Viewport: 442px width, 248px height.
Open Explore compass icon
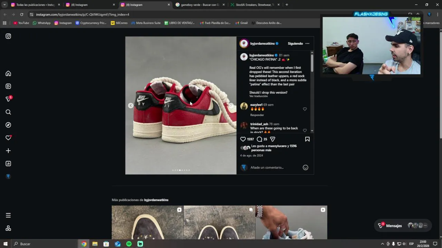click(x=8, y=125)
